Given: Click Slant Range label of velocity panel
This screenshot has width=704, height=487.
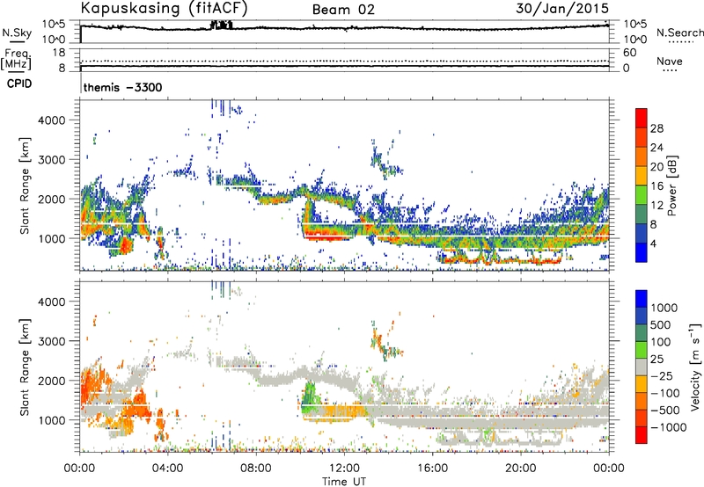Looking at the screenshot, I should (x=25, y=367).
